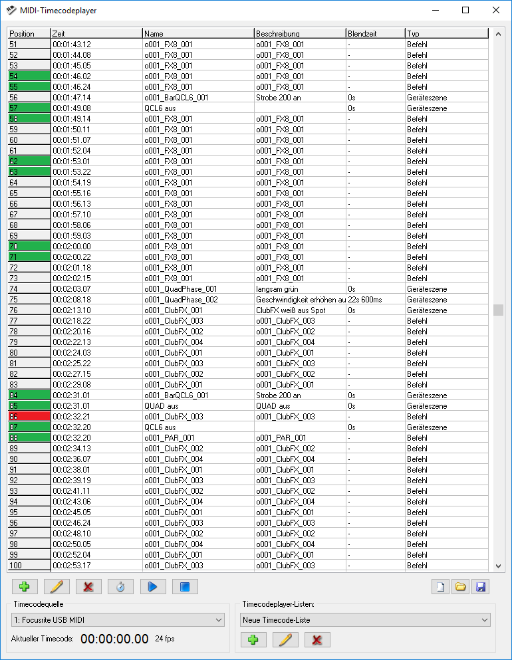Delete the selected entry with the red X under the table
The width and height of the screenshot is (512, 660).
click(88, 587)
